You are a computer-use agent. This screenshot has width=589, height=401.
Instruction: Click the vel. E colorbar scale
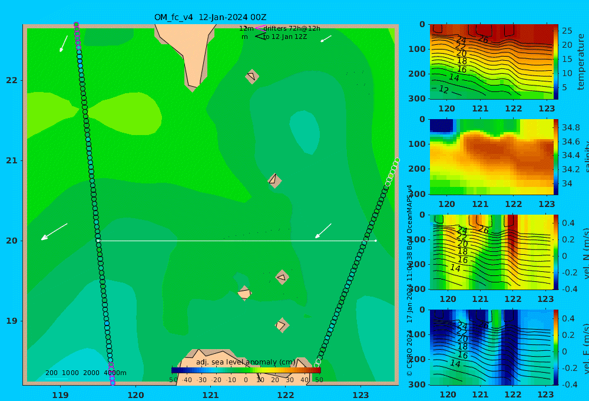[556, 347]
